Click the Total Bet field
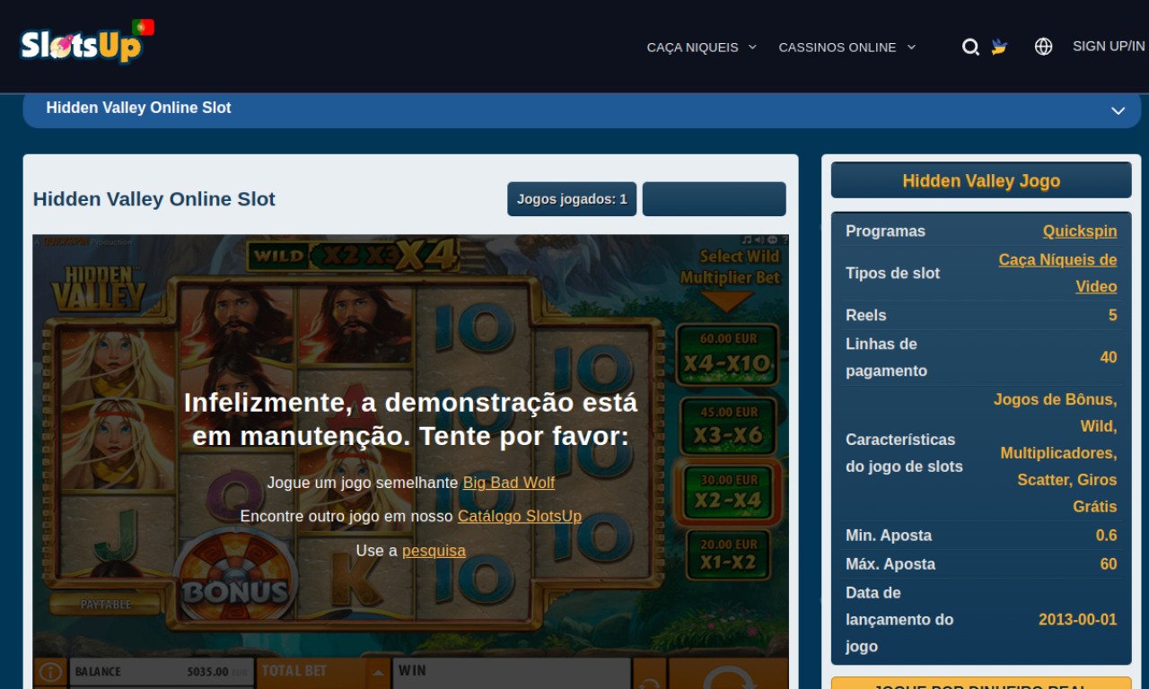1149x689 pixels. 311,672
